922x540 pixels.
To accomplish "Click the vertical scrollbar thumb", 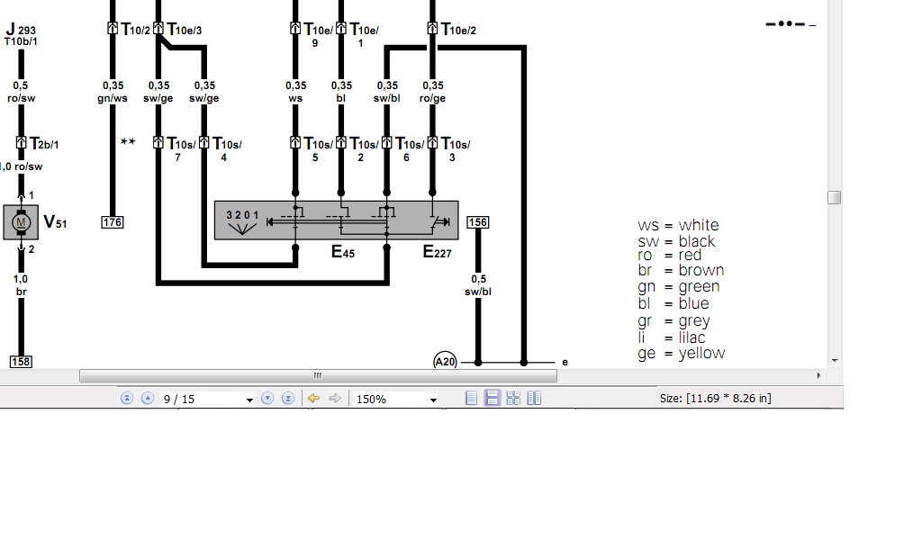I will point(835,198).
